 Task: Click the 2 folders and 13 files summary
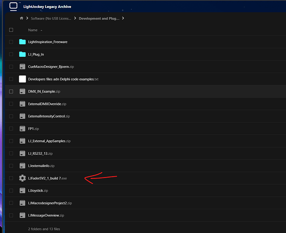click(x=44, y=229)
